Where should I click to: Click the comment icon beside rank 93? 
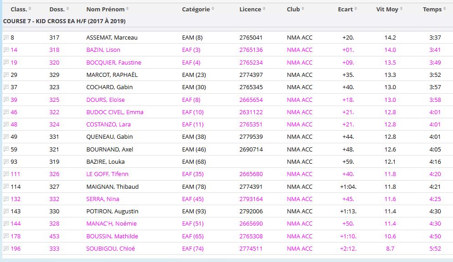pyautogui.click(x=6, y=162)
